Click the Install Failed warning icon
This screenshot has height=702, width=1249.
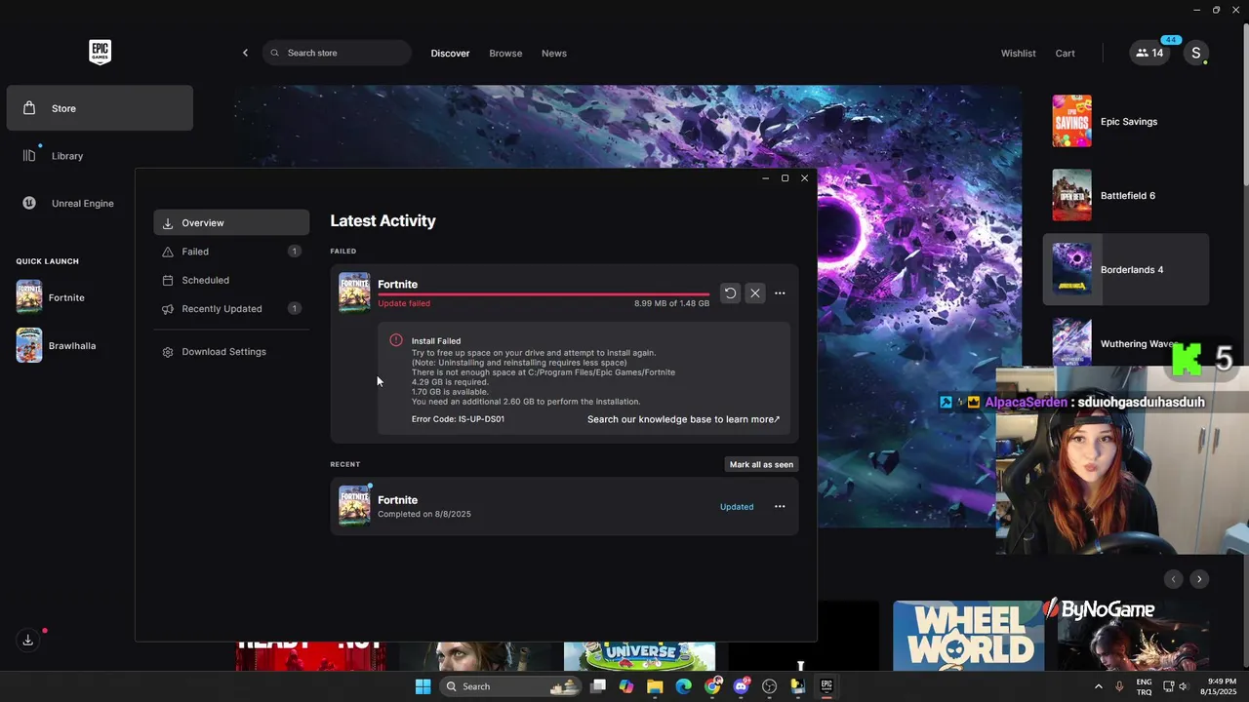[x=396, y=340]
